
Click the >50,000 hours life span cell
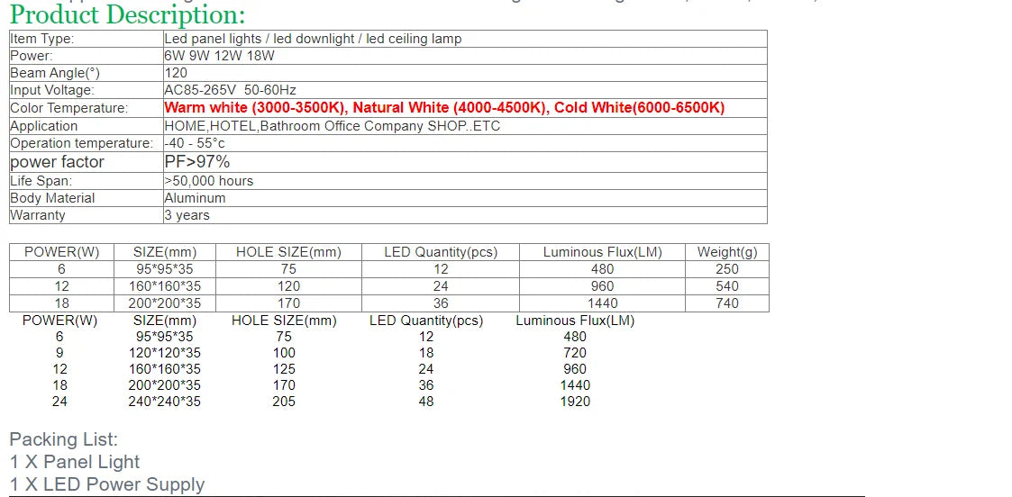point(465,180)
